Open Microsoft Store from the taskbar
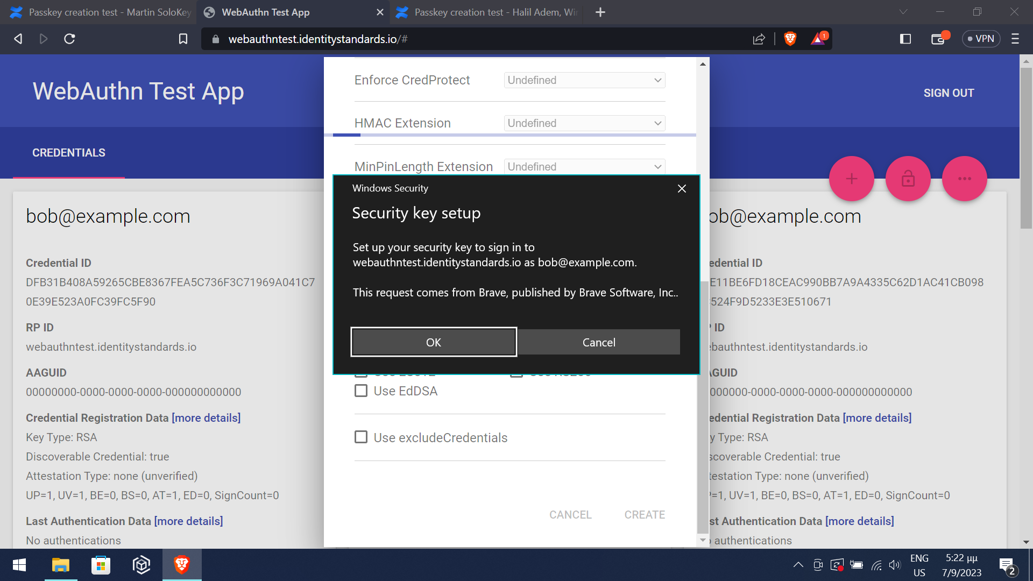Screen dimensions: 1033x581 point(101,565)
